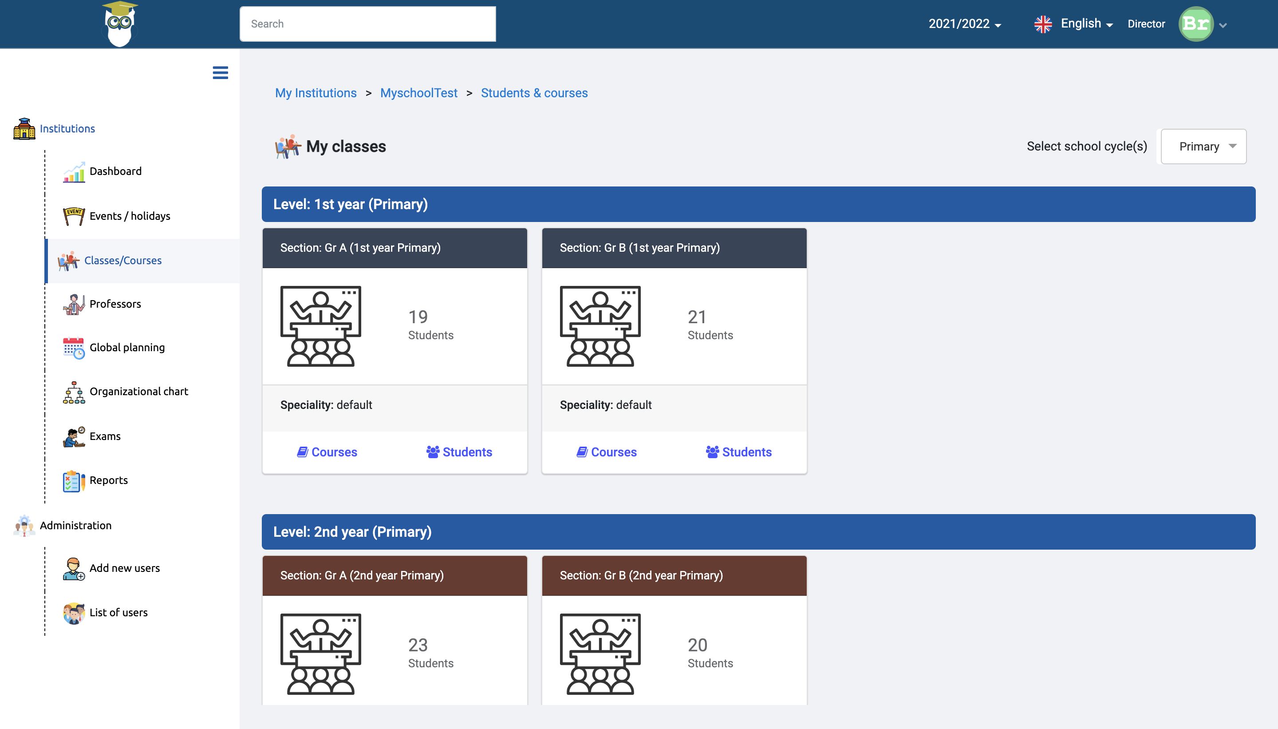Click Section: Gr B (1st year Primary) header
This screenshot has height=729, width=1278.
674,248
